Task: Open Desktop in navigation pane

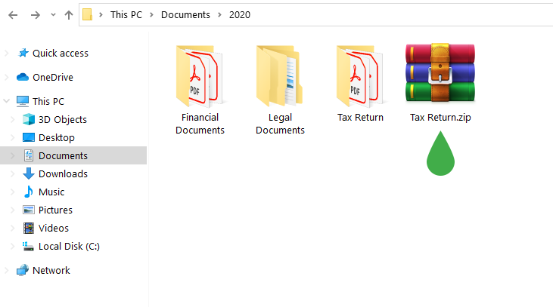Action: click(57, 137)
